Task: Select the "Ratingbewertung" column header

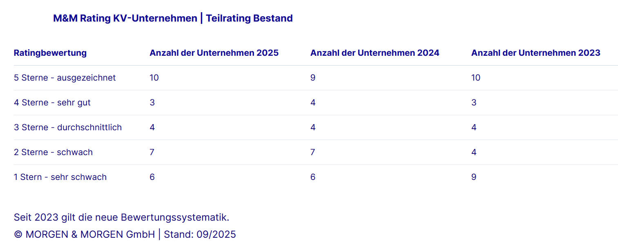Action: point(50,53)
